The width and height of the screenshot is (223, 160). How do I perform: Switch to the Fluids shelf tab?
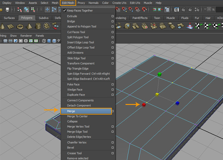(x=185, y=18)
